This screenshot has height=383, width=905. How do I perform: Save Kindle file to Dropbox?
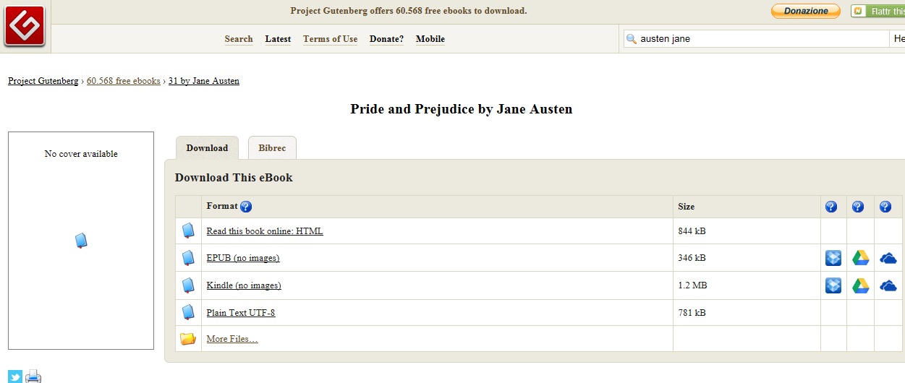pos(833,285)
